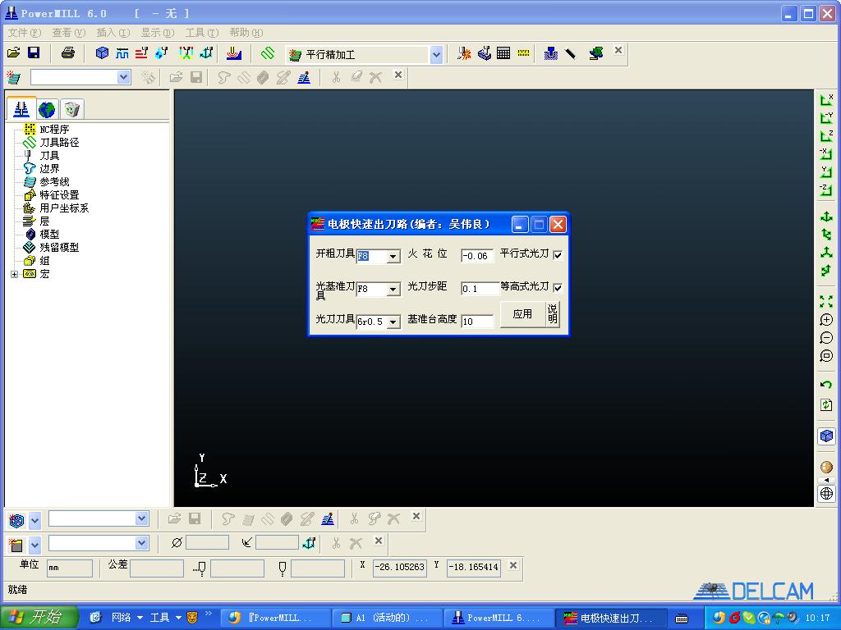
Task: Toggle the 平行式光刀 checkbox
Action: coord(558,255)
